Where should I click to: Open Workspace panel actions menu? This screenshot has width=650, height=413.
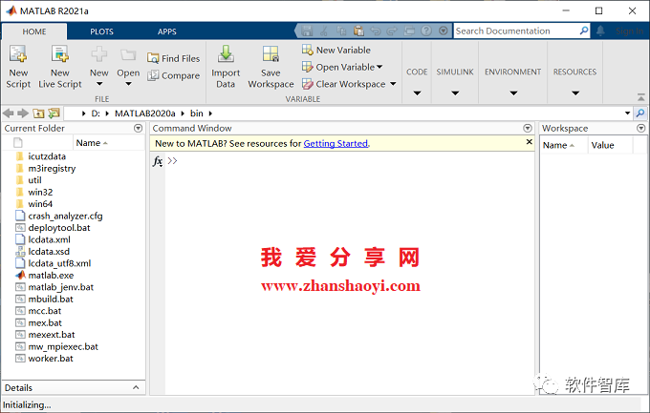tap(640, 128)
